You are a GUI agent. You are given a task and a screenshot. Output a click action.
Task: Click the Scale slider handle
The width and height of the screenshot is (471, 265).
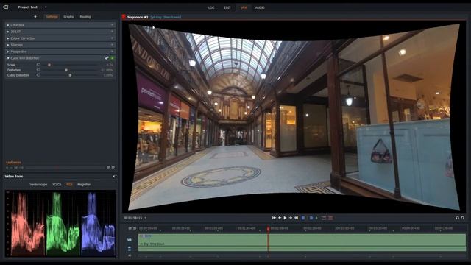click(x=49, y=65)
